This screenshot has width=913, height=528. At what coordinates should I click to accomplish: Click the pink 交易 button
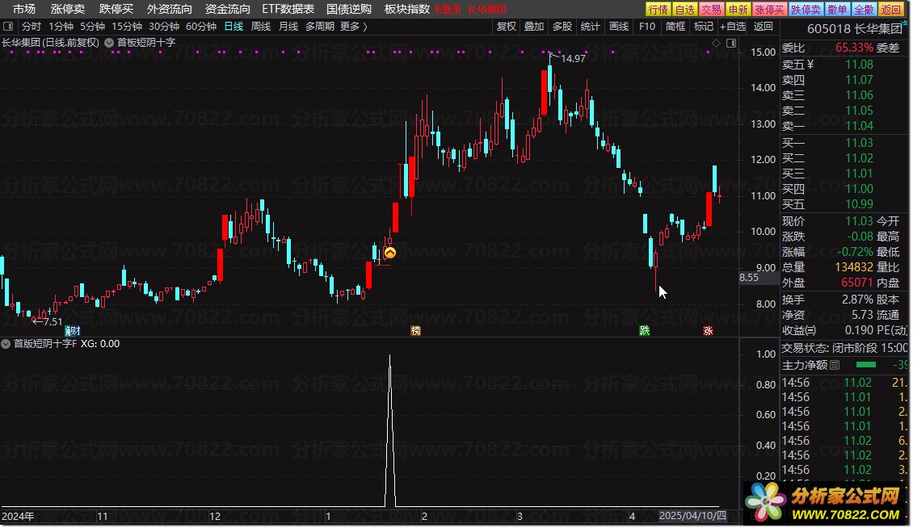pos(712,10)
